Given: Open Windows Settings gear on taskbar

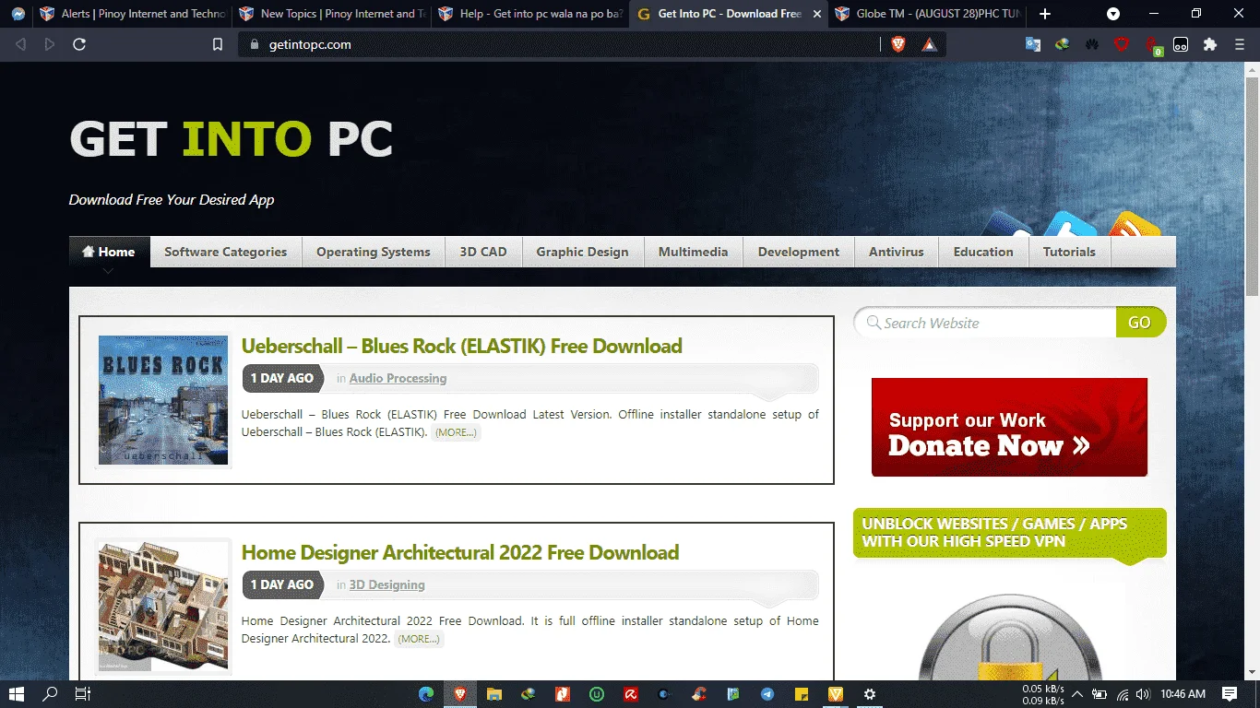Looking at the screenshot, I should coord(869,694).
